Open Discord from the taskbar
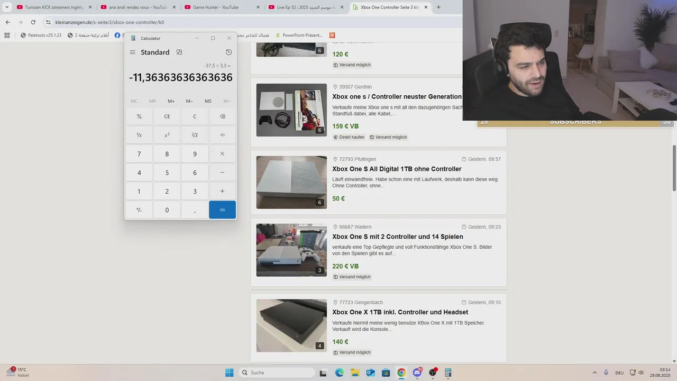Screen dimensions: 677x381 (x=417, y=373)
